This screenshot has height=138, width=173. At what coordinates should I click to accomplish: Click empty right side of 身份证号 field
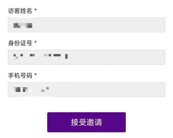(130, 57)
